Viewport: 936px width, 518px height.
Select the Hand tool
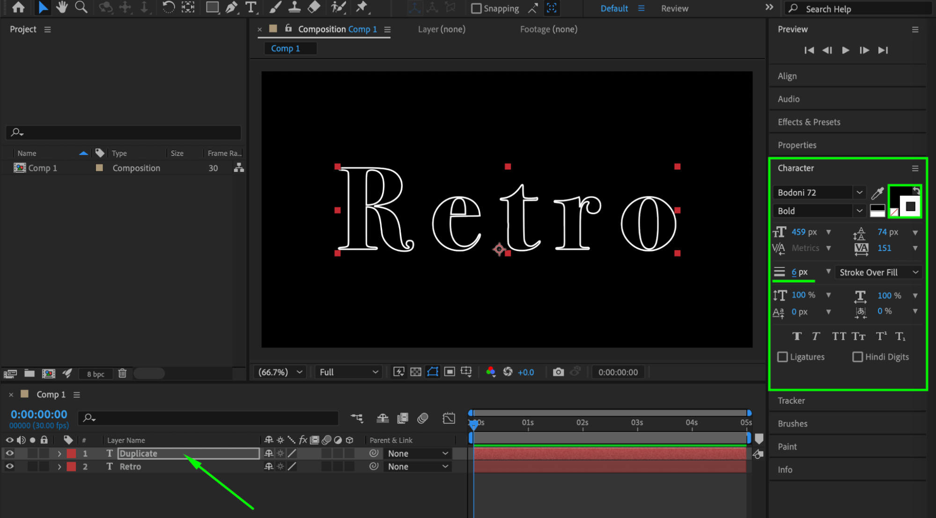coord(62,7)
